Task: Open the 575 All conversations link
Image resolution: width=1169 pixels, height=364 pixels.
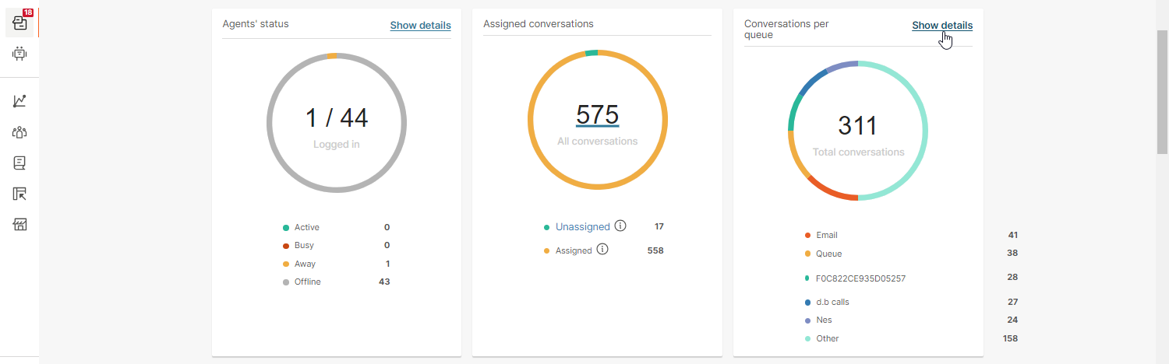Action: 598,115
